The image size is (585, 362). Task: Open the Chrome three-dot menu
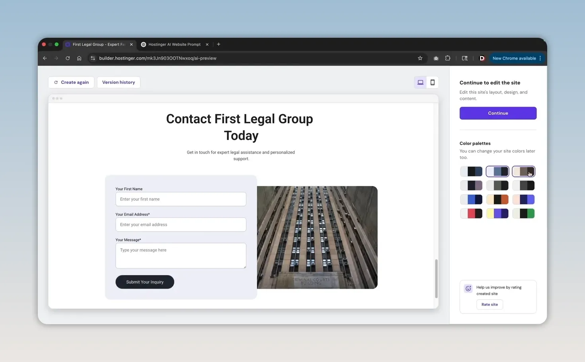pyautogui.click(x=540, y=58)
